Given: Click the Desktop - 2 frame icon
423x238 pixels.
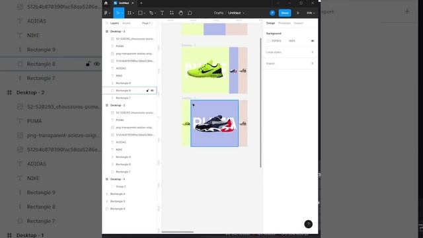Looking at the screenshot, I should (106, 105).
